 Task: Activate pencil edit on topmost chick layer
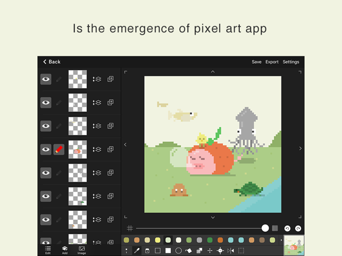pyautogui.click(x=59, y=79)
